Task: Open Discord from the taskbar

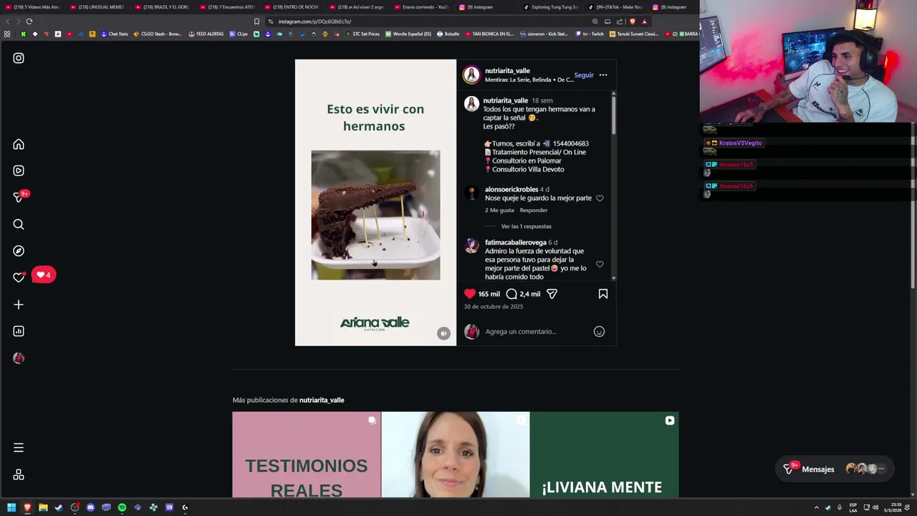Action: point(90,507)
